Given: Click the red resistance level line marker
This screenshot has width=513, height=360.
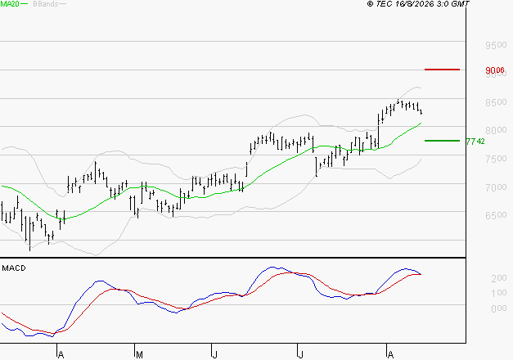Looking at the screenshot, I should [x=442, y=70].
